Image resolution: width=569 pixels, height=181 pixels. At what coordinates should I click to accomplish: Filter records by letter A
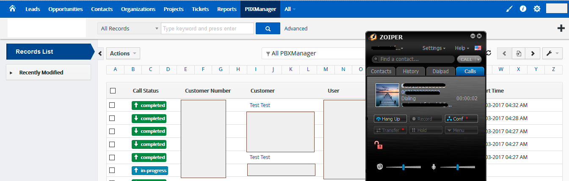115,69
